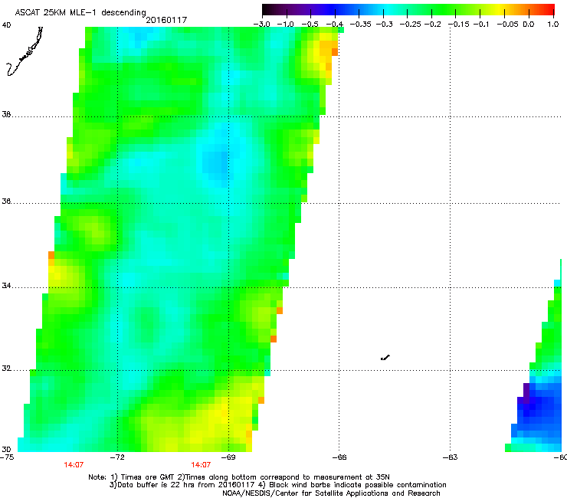This screenshot has width=567, height=498.
Task: Pick the red end of the color scale
Action: (548, 9)
